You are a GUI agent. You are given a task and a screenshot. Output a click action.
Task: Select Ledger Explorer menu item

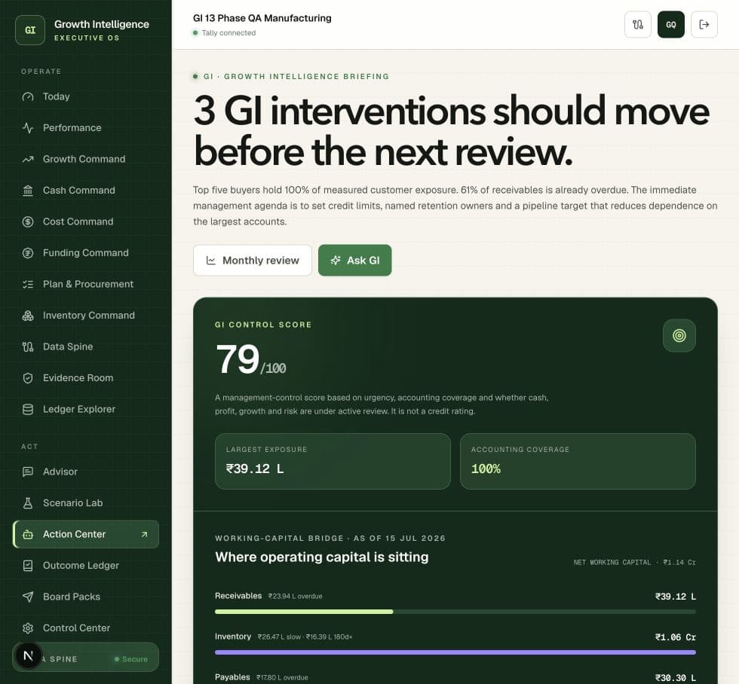[x=86, y=409]
